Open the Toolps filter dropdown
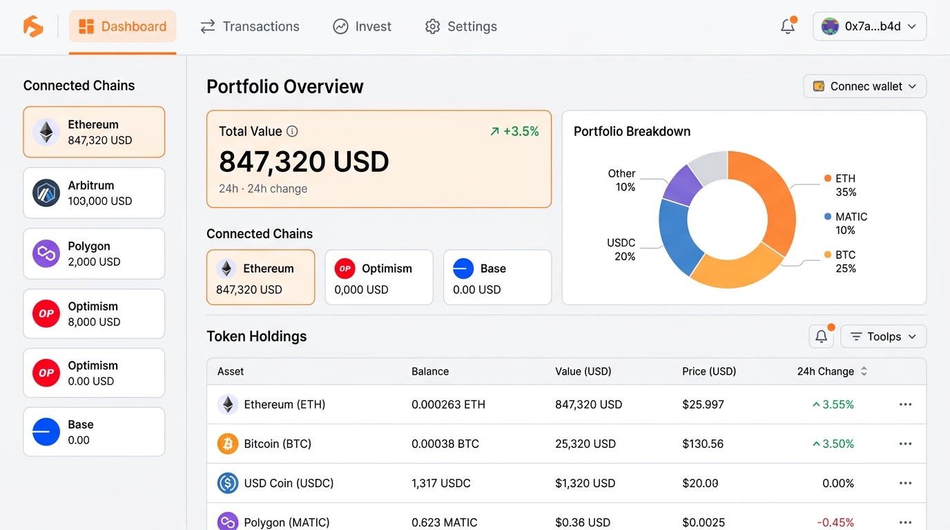Image resolution: width=950 pixels, height=530 pixels. (x=884, y=336)
